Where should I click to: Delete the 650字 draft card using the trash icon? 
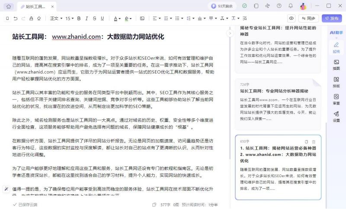point(314,142)
